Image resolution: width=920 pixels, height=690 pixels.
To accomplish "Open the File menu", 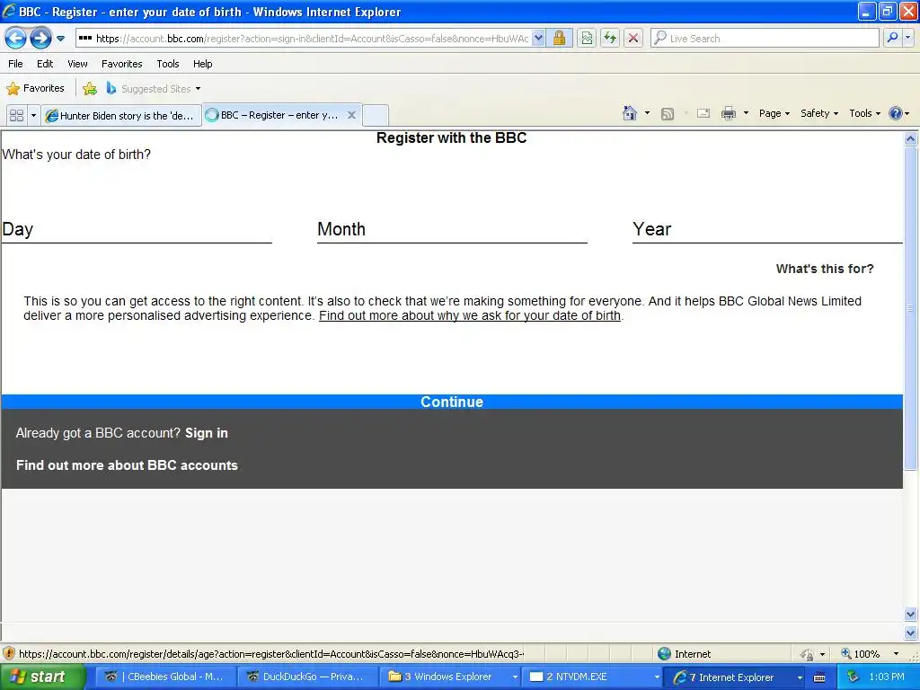I will tap(15, 64).
